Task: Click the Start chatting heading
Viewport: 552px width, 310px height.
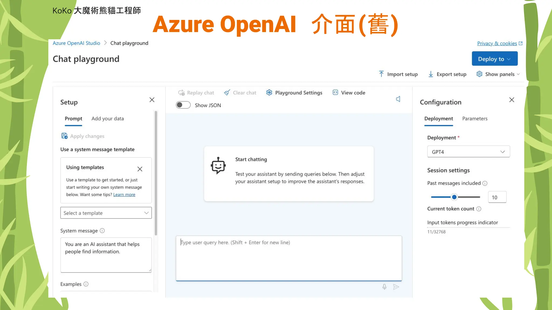Action: [251, 159]
